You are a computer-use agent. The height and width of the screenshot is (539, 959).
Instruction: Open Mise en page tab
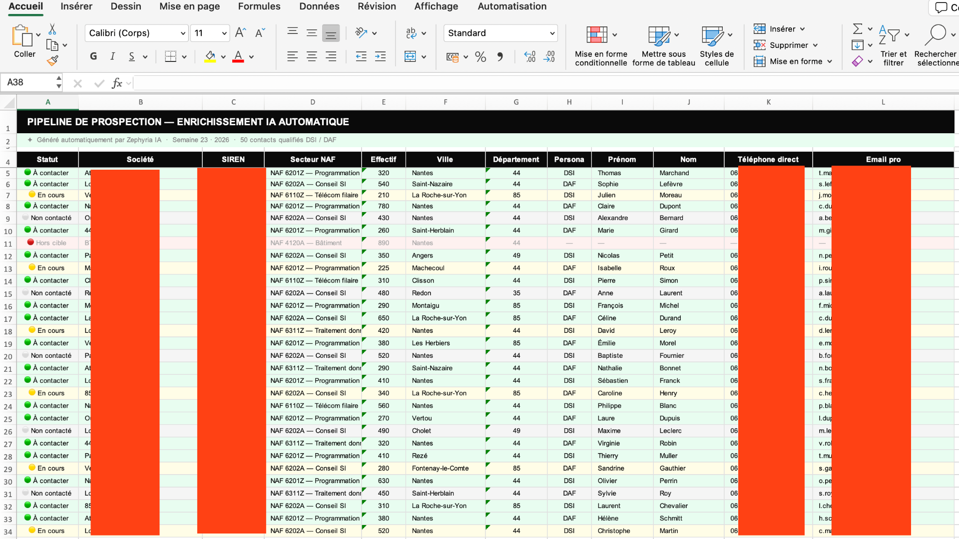[x=190, y=6]
